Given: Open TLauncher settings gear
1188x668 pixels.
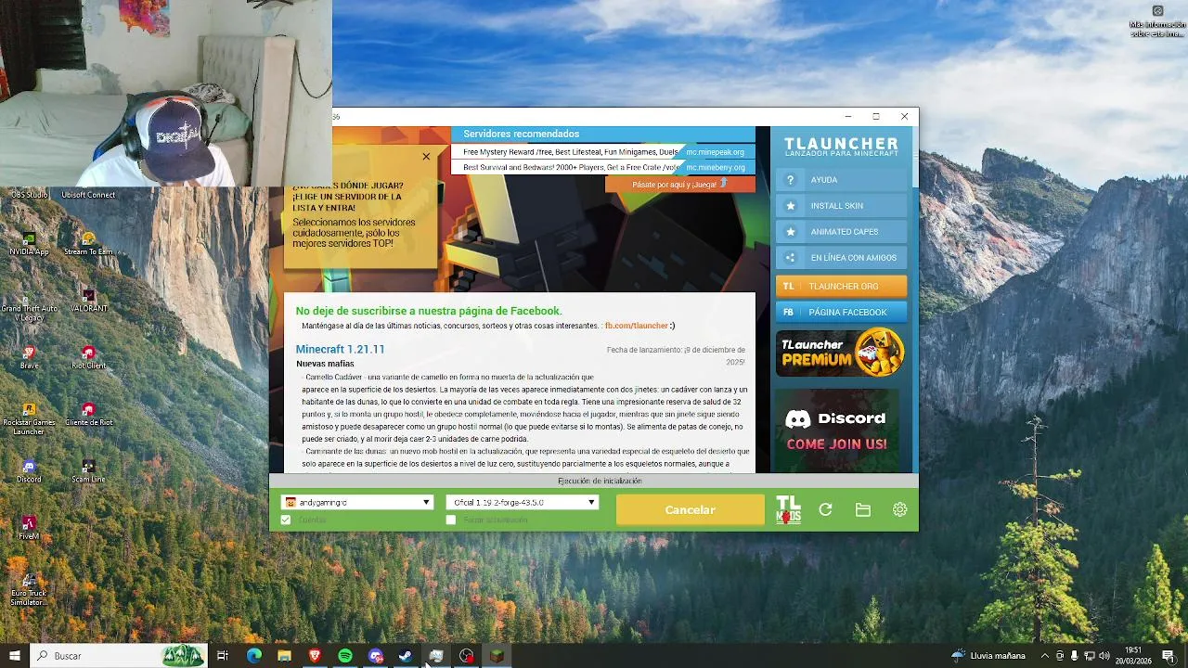Looking at the screenshot, I should click(x=899, y=509).
